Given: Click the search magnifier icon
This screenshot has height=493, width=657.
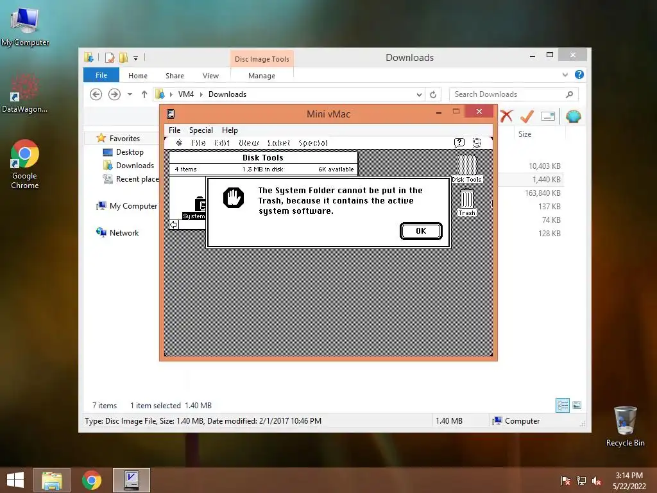Looking at the screenshot, I should (569, 94).
